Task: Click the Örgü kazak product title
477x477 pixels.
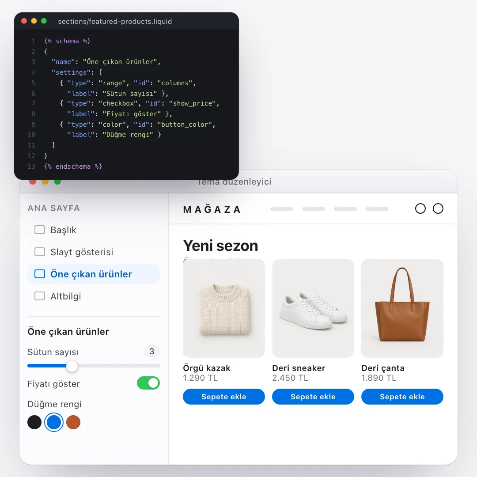Action: click(x=207, y=368)
